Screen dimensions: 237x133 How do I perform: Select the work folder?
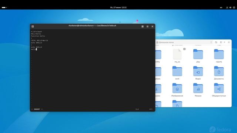click(x=177, y=73)
